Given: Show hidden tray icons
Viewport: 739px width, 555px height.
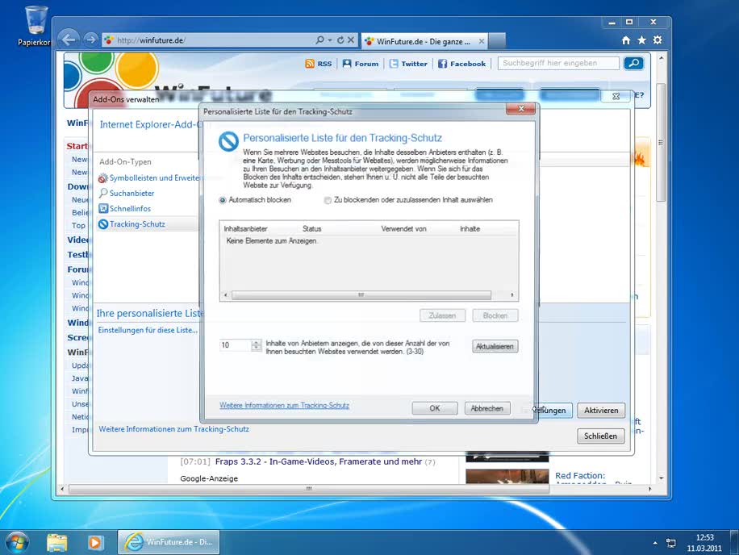Looking at the screenshot, I should (x=655, y=543).
